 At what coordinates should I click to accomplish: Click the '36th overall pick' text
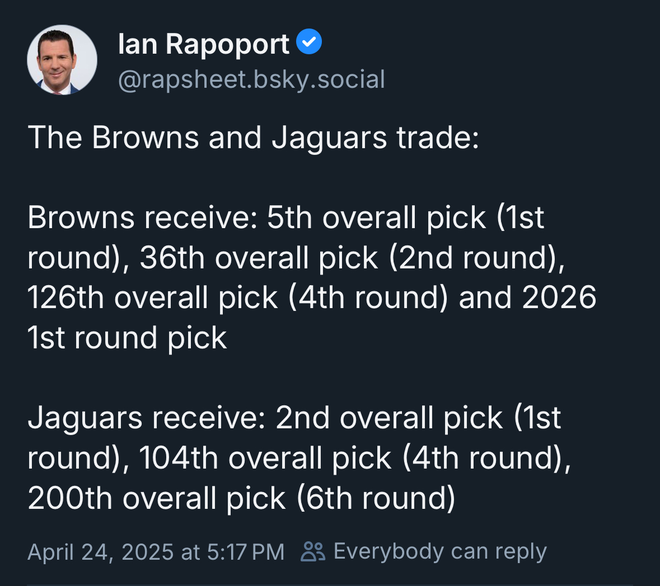click(259, 258)
